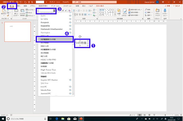Expand the shapes gallery More arrow
The height and width of the screenshot is (121, 183).
(x=115, y=15)
